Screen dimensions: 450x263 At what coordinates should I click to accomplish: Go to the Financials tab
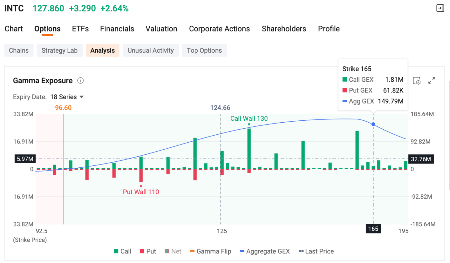(117, 29)
